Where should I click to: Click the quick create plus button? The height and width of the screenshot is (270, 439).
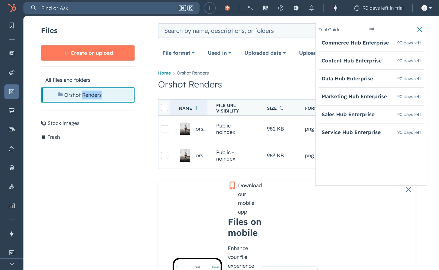click(210, 8)
